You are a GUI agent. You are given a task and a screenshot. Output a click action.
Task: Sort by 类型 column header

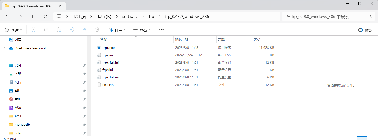pyautogui.click(x=221, y=39)
